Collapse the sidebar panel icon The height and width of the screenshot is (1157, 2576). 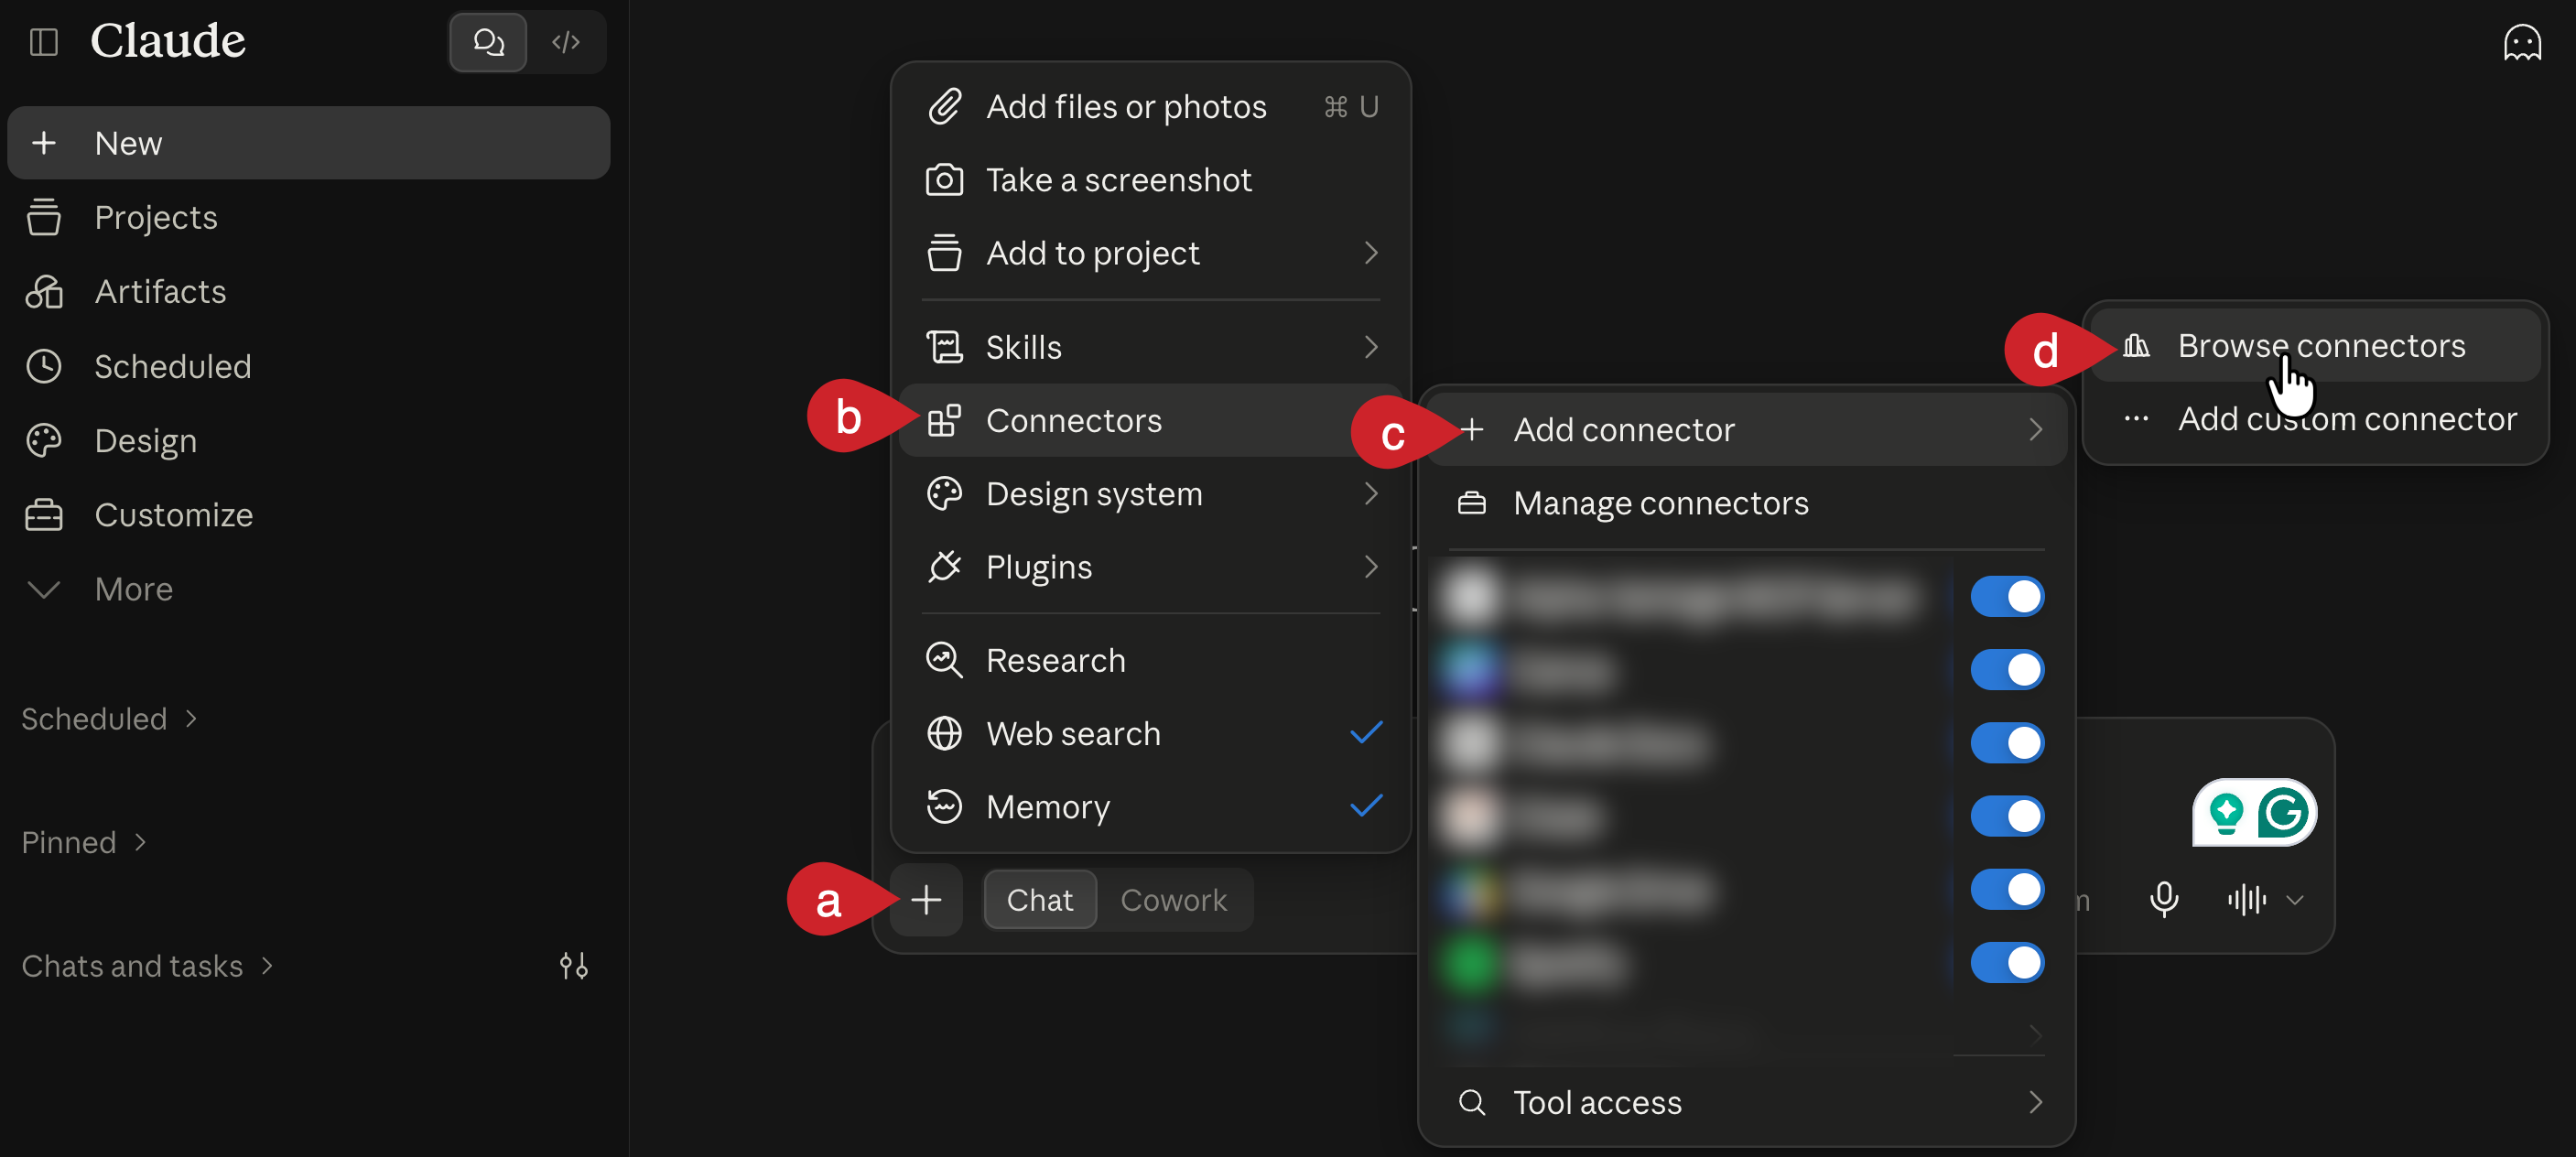coord(44,42)
